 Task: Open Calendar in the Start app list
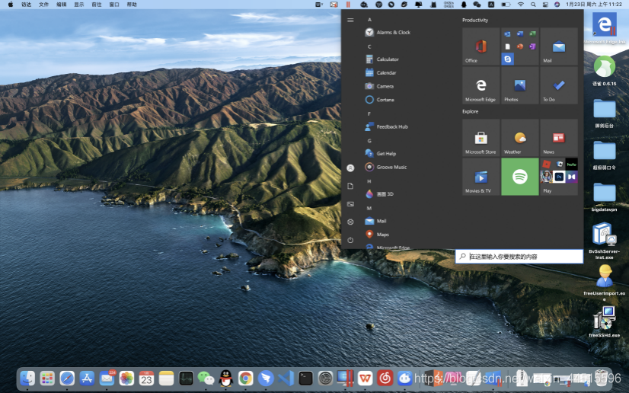click(x=381, y=73)
